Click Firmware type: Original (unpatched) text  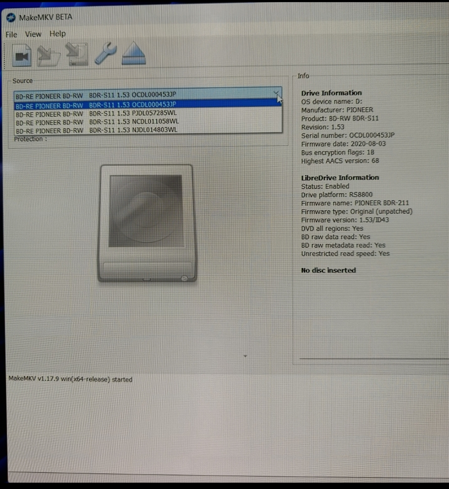(x=357, y=211)
